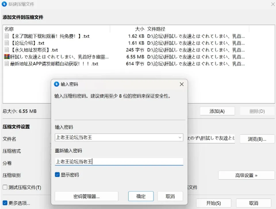The image size is (276, 209).
Task: Sort the file list by the 大小 column header
Action: (128, 29)
